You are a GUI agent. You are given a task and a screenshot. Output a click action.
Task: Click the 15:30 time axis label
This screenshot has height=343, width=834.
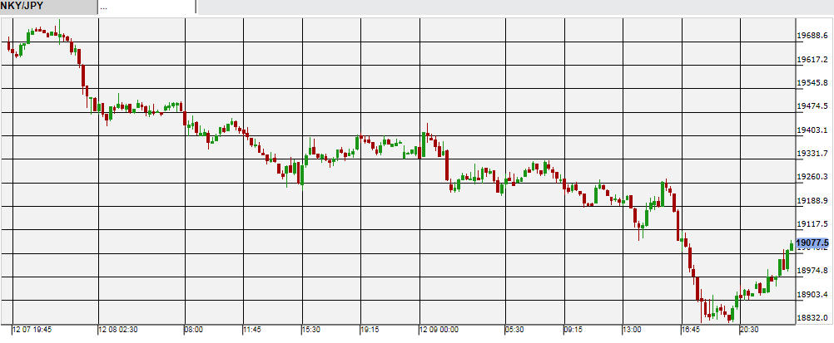311,331
